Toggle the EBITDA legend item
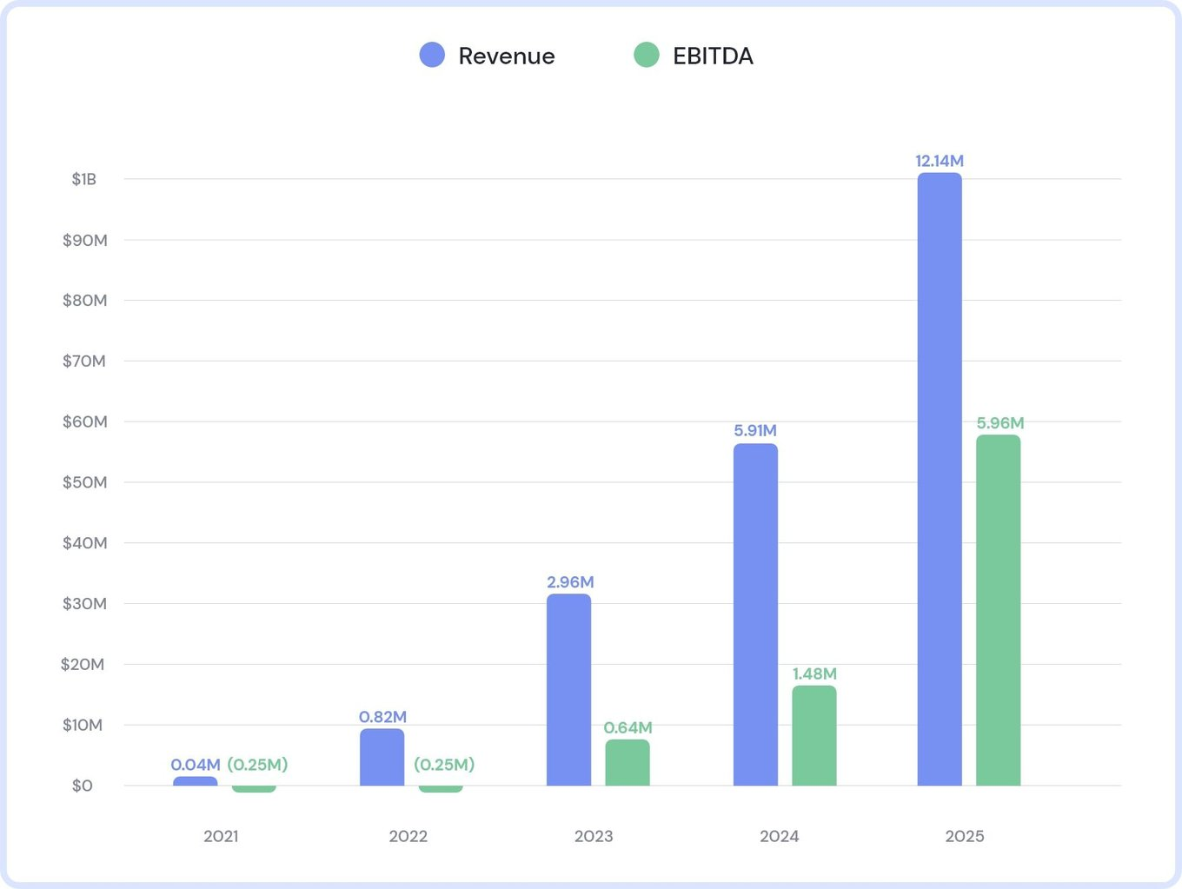This screenshot has width=1182, height=889. pyautogui.click(x=694, y=56)
